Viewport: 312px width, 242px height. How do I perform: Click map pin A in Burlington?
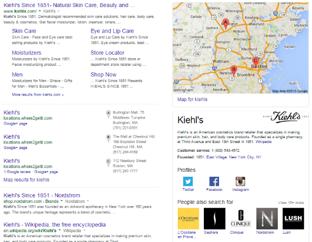coord(226,24)
